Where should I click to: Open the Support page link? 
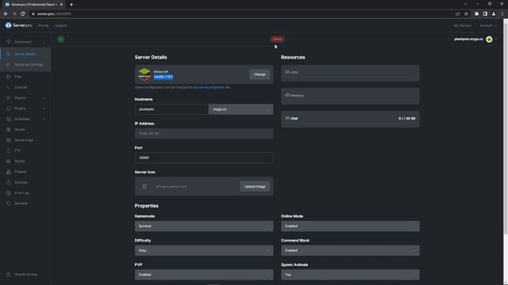tap(61, 25)
